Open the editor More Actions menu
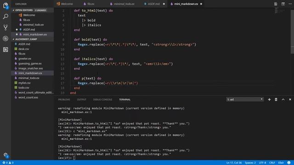Screen dimensions: 294x165 (x=290, y=4)
